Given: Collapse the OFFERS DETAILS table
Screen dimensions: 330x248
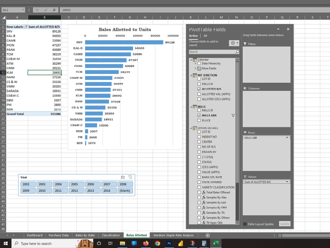Looking at the screenshot, I should pos(191,128).
